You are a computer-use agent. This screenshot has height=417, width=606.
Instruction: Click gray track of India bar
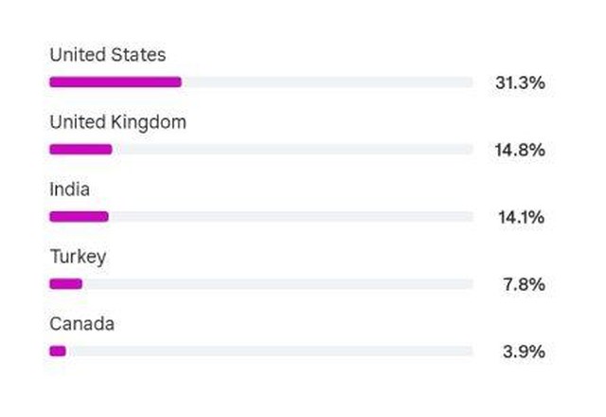[291, 217]
